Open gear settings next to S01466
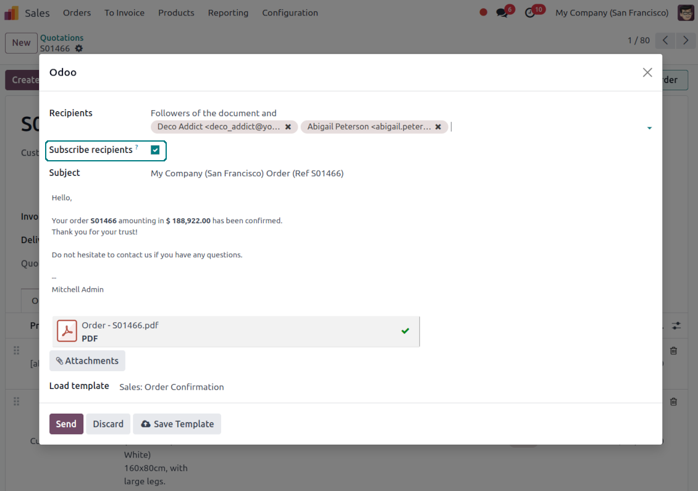698x491 pixels. (x=78, y=48)
